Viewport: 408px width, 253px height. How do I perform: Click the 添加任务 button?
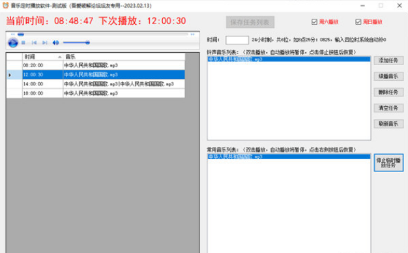click(388, 61)
